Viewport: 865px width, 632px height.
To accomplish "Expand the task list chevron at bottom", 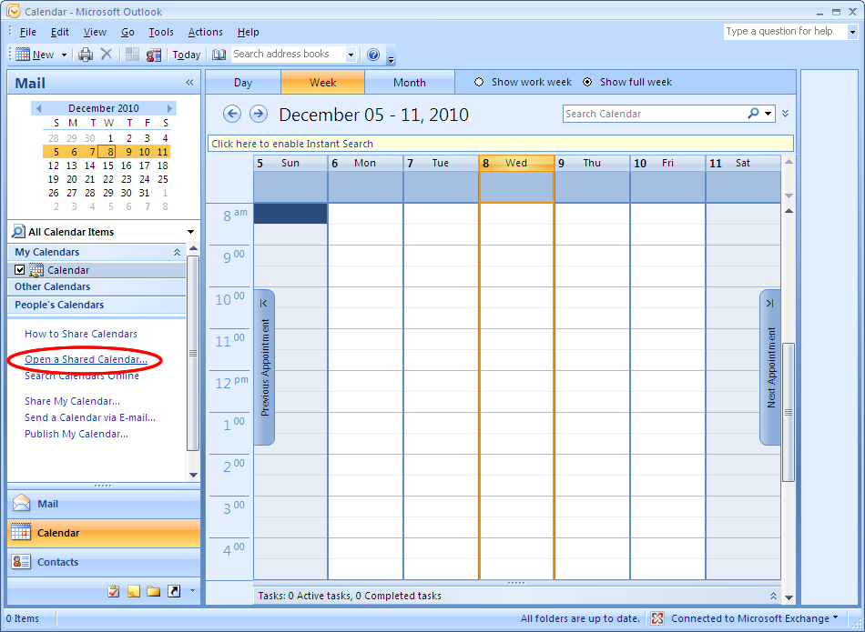I will pos(773,596).
